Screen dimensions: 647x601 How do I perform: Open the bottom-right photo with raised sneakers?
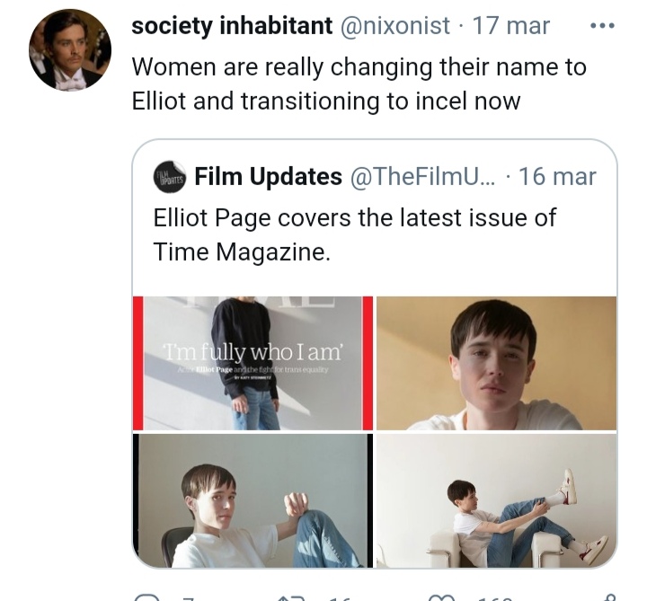[496, 500]
